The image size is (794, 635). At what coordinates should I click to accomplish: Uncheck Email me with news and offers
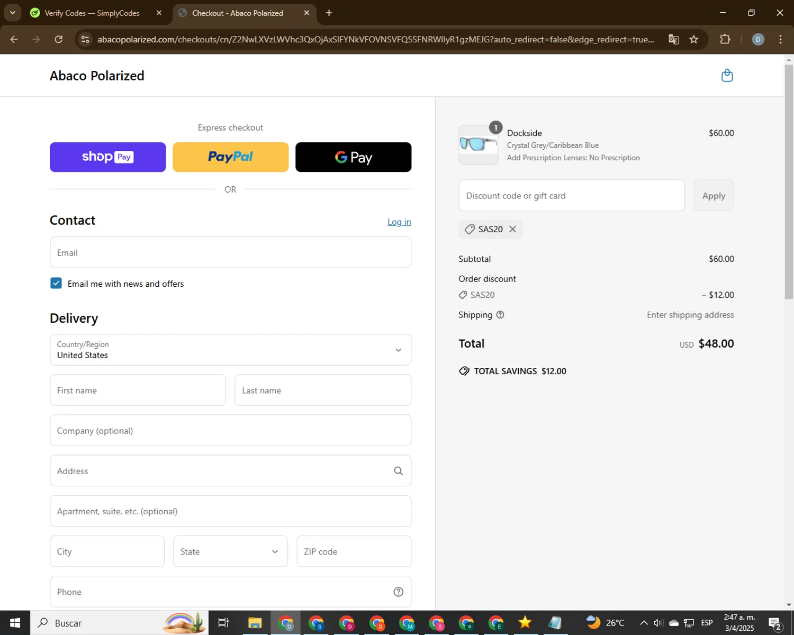pos(56,283)
